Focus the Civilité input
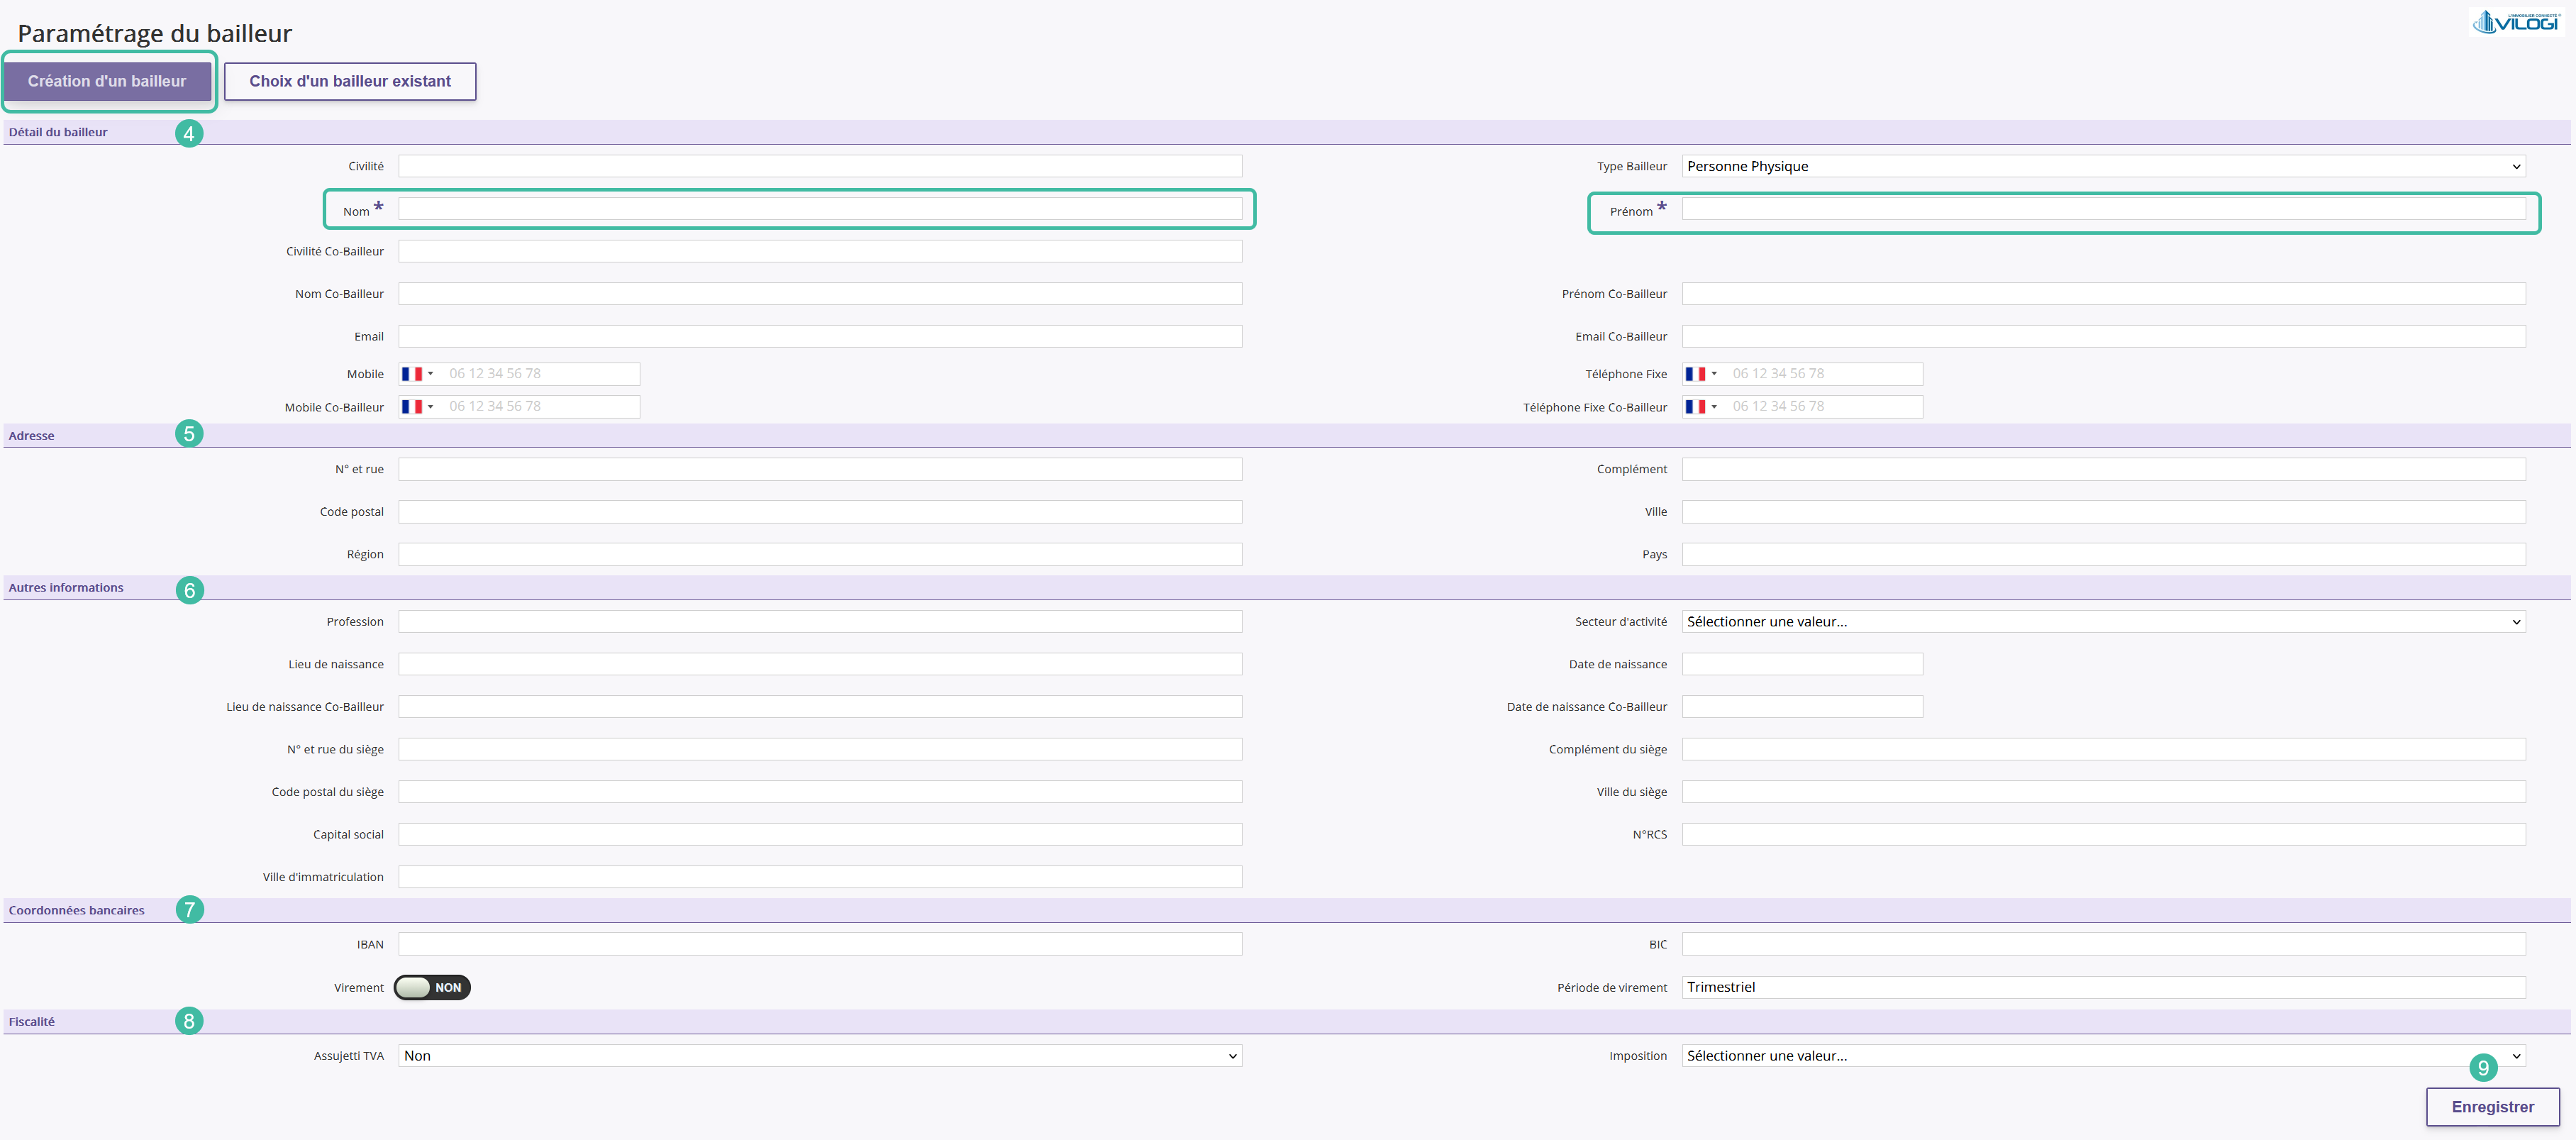Image resolution: width=2576 pixels, height=1140 pixels. click(x=820, y=166)
